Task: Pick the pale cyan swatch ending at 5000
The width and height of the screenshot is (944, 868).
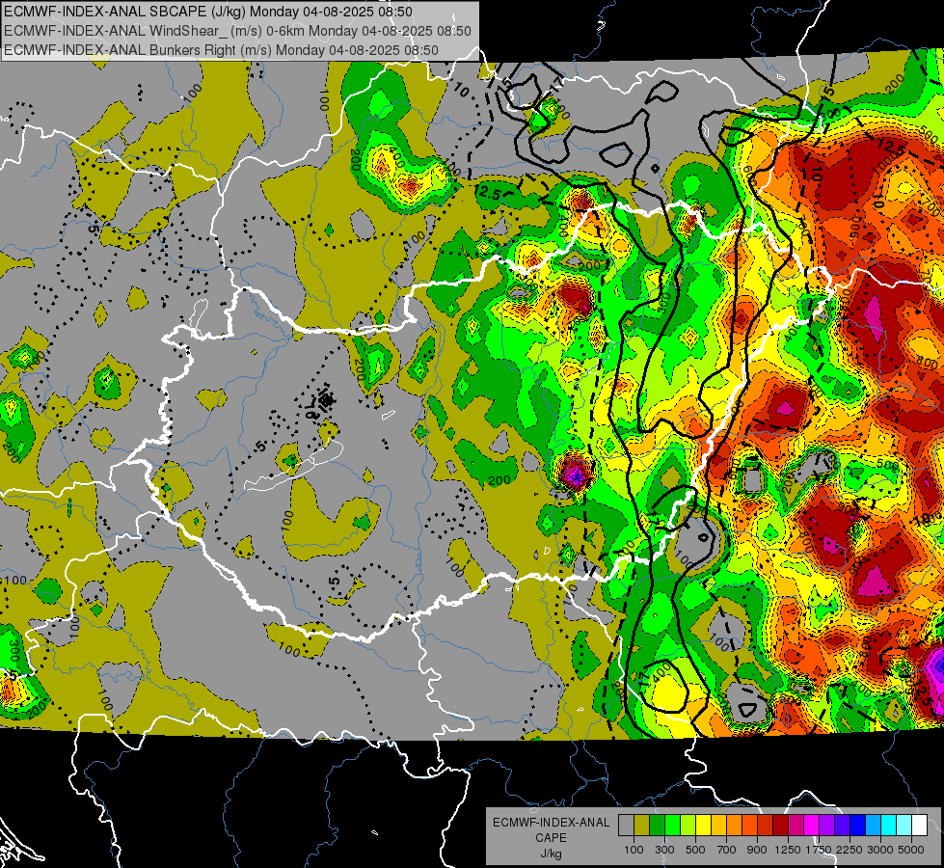Action: (x=904, y=826)
